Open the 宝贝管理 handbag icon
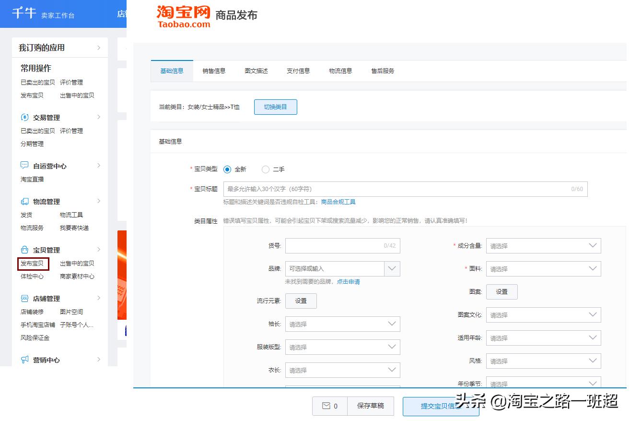Image resolution: width=630 pixels, height=421 pixels. (x=24, y=250)
